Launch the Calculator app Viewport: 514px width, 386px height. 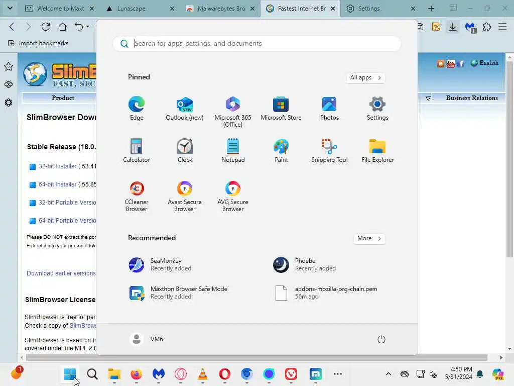[x=137, y=151]
